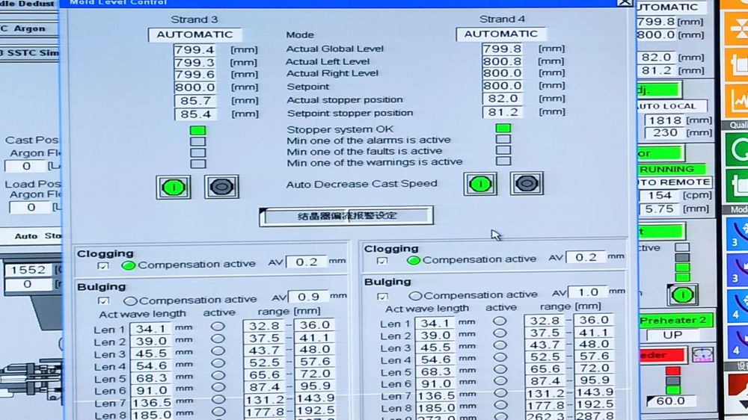Image resolution: width=748 pixels, height=420 pixels.
Task: Open the Chinese-labeled mold alarm settings button
Action: (x=346, y=216)
